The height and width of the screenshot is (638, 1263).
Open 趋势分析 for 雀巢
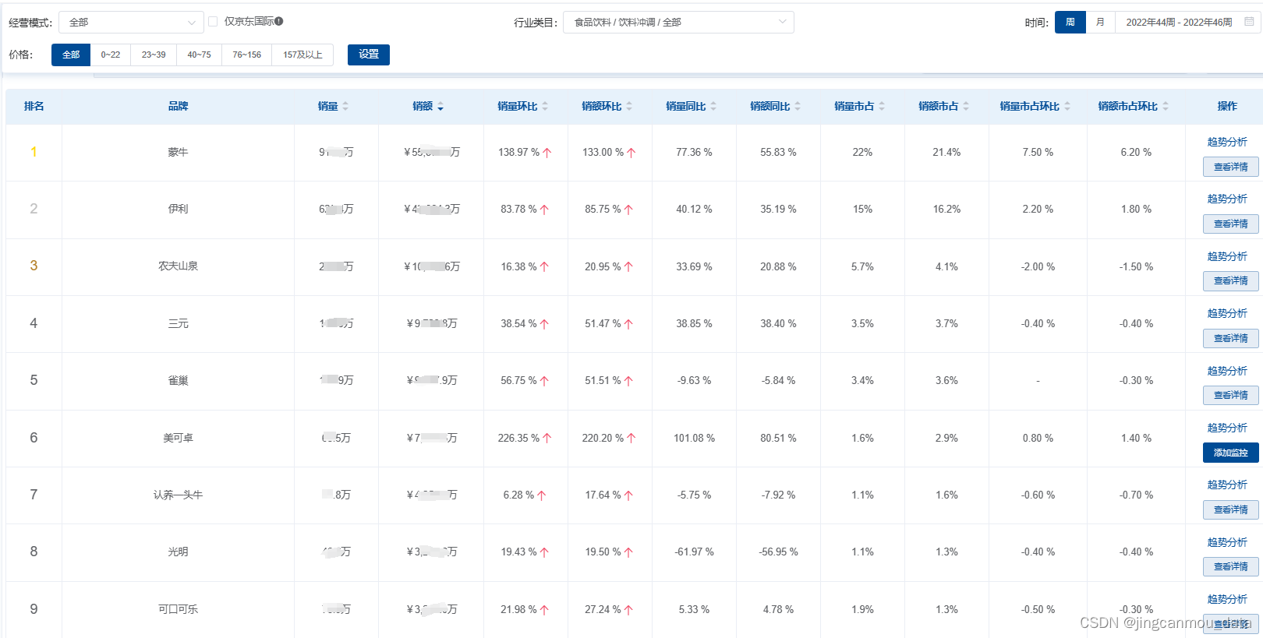(x=1227, y=371)
